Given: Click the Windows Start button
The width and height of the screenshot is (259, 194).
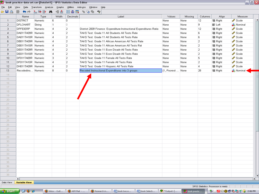Looking at the screenshot, I should click(x=10, y=191).
